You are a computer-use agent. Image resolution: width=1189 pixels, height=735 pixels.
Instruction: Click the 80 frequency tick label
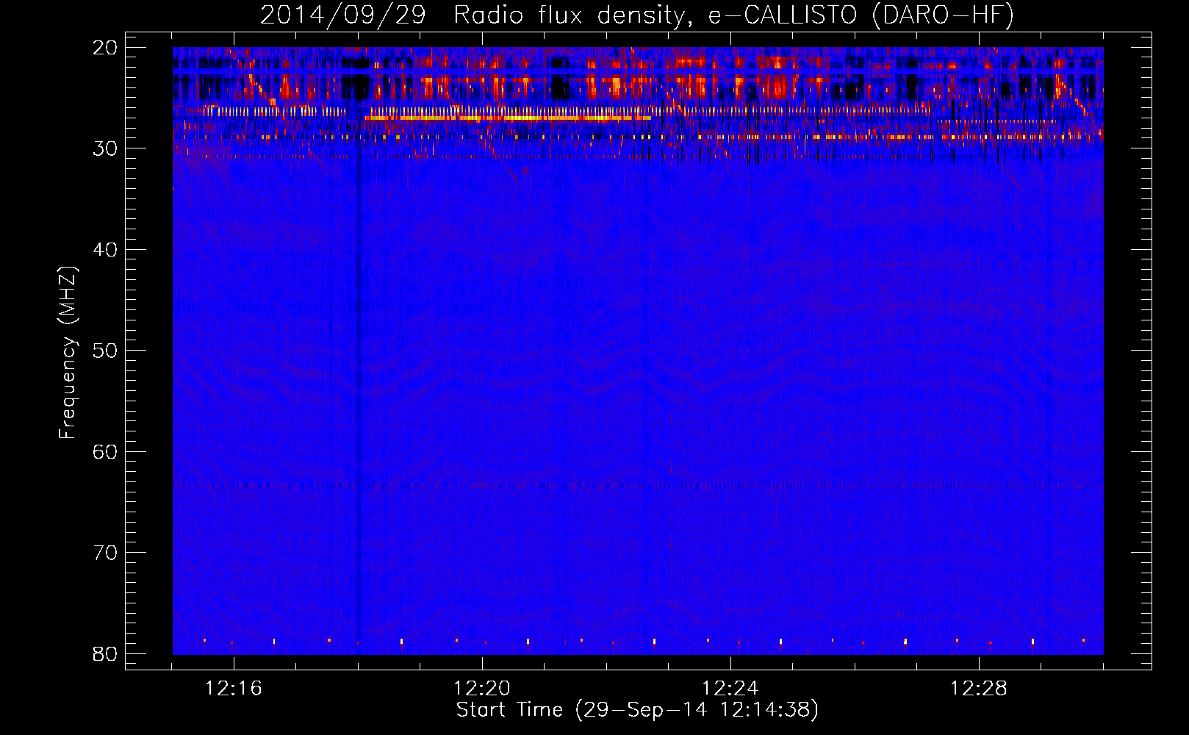coord(105,654)
